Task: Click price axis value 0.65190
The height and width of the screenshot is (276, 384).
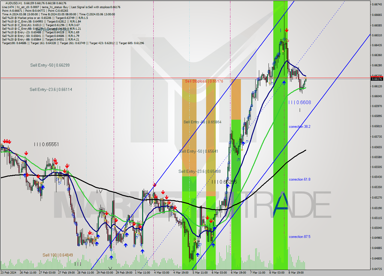Action: coord(377,208)
